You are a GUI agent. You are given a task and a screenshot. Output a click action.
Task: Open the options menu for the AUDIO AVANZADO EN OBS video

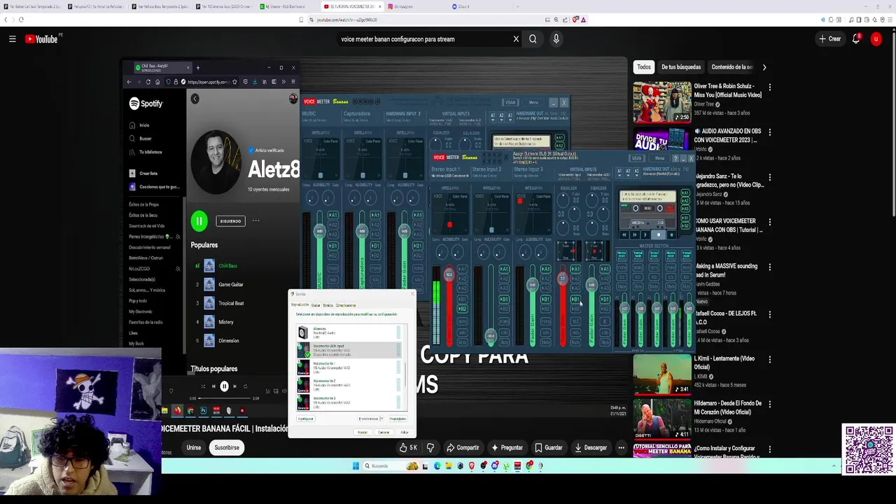click(x=769, y=132)
